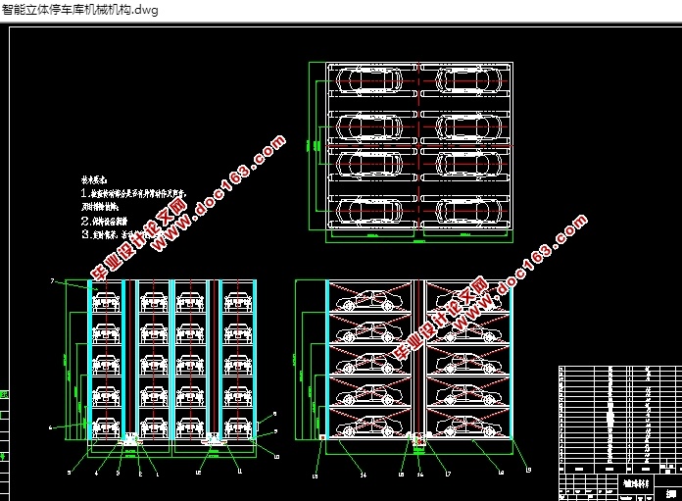Click the parts list table at lower right
Screen dimensions: 682x501
(x=620, y=433)
